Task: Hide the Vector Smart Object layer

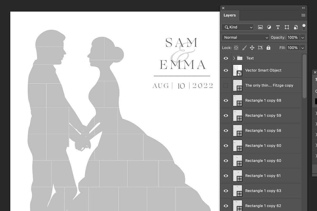Action: 226,70
